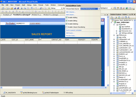Click the To Date DD/MM/YYYY input field
136x97 pixels.
(x=23, y=24)
